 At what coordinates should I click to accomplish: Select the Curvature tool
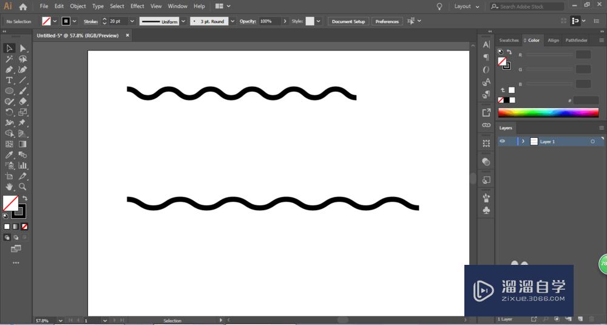click(23, 70)
